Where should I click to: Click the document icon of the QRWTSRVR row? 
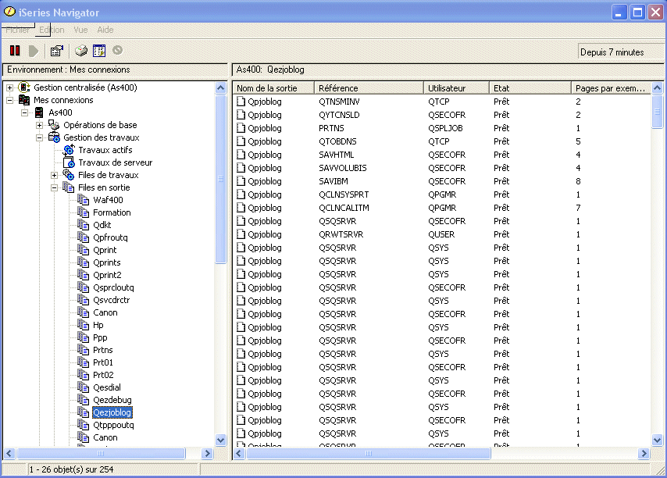tap(241, 234)
